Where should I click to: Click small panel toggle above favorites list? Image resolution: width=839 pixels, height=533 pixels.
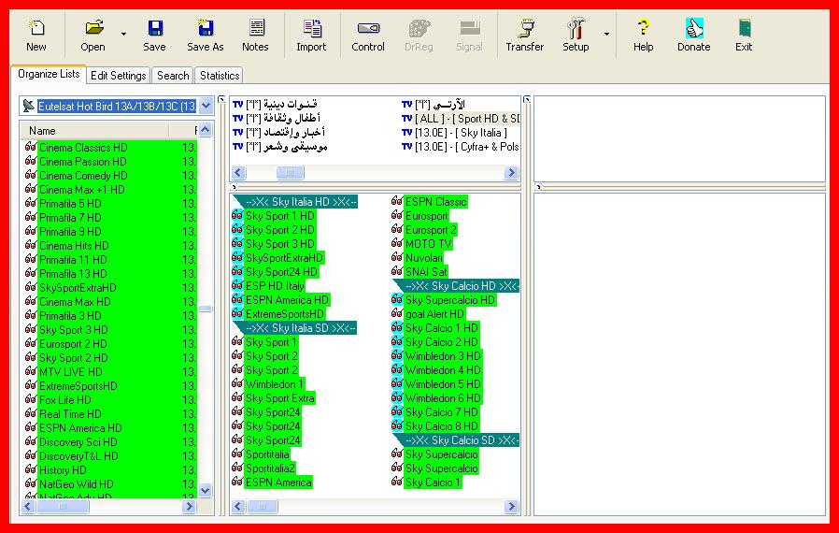pos(221,99)
